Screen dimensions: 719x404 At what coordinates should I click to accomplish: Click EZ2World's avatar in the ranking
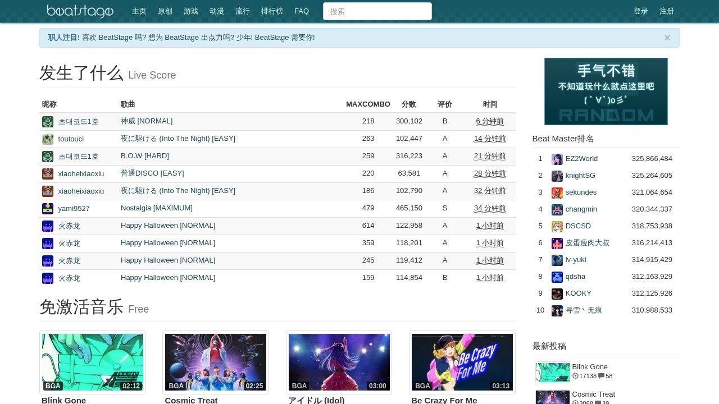tap(557, 159)
